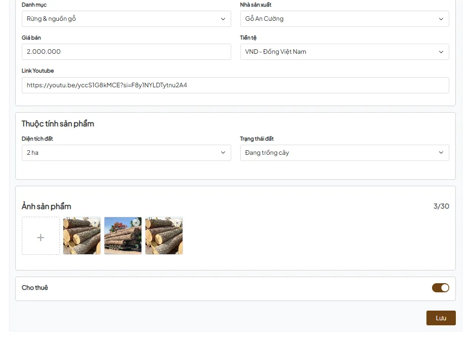Screen dimensions: 467x338
Task: Click the Lưu save button
Action: (441, 318)
